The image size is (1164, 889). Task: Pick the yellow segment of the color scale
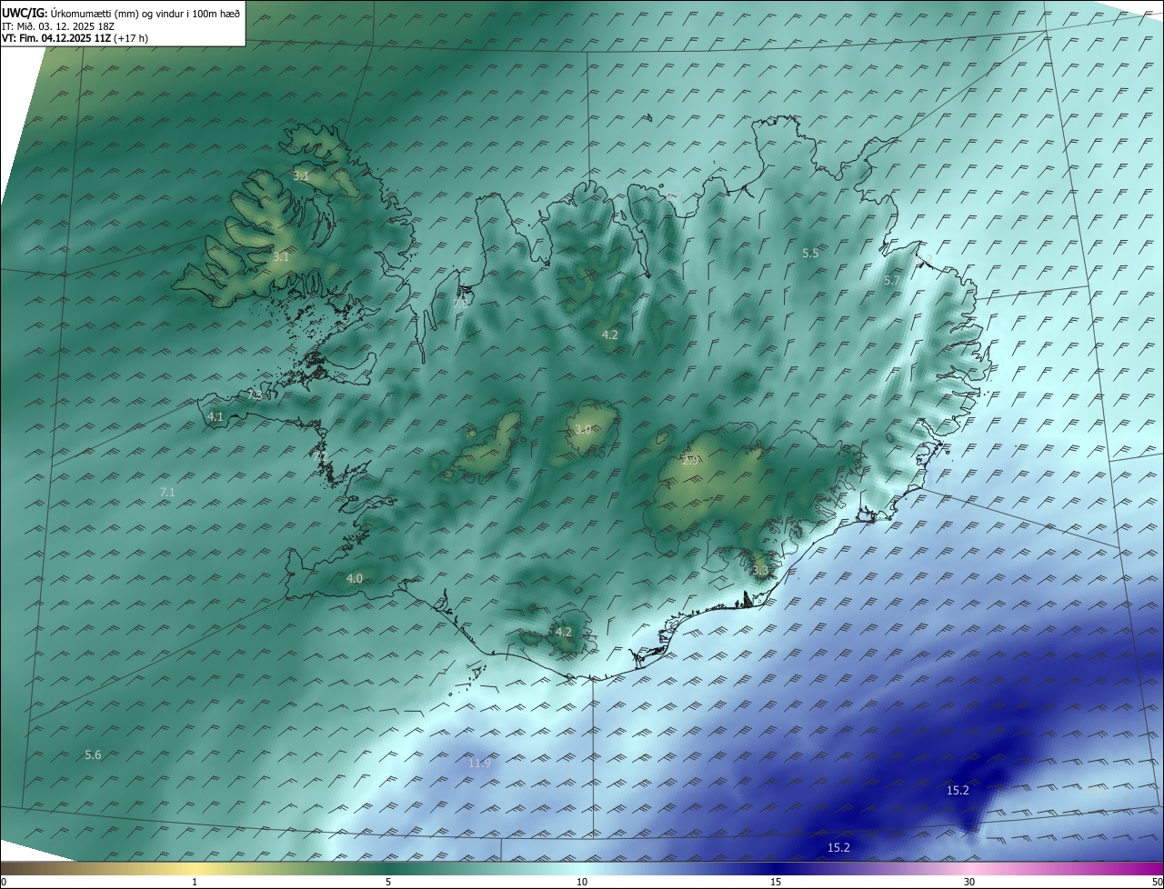[x=196, y=868]
